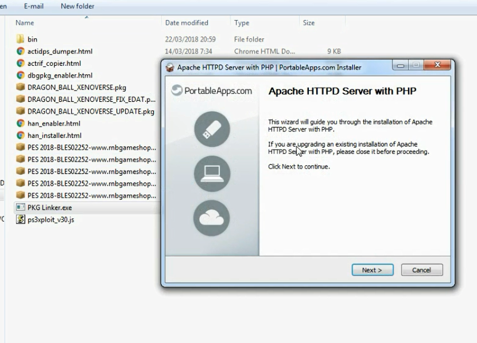Viewport: 477px width, 343px height.
Task: Click the Chrome HTML Do... type cell
Action: point(265,52)
